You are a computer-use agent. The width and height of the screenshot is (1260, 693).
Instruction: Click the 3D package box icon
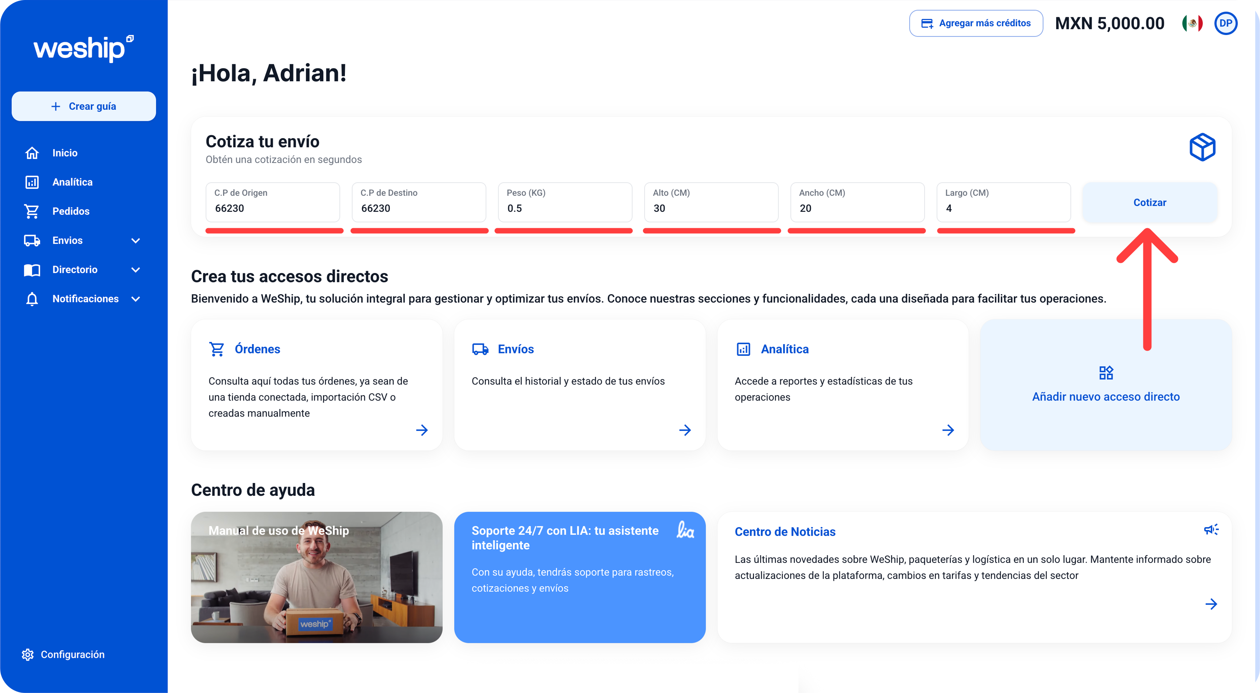point(1202,147)
